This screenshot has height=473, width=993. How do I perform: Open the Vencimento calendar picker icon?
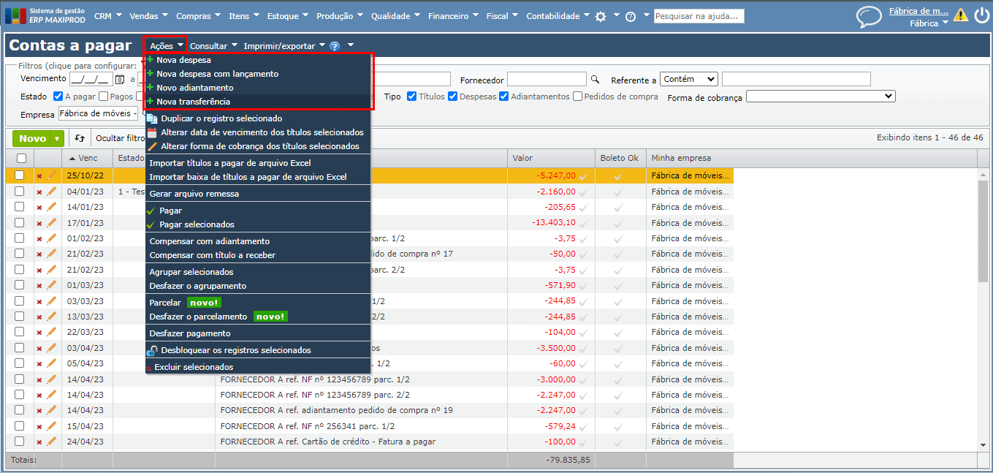coord(120,79)
